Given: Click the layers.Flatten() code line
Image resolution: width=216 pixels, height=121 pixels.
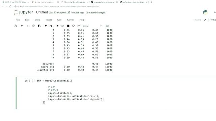Looking at the screenshot, I should pyautogui.click(x=60, y=93).
